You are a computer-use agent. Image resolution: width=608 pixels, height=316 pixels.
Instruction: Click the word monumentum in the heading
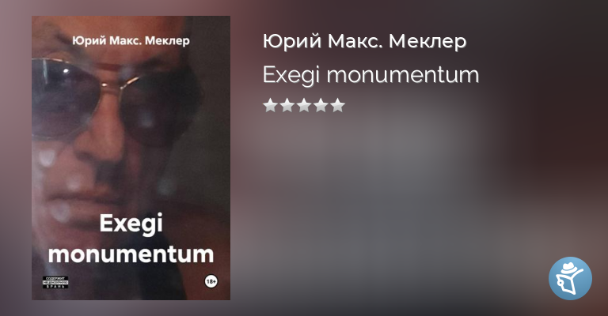[x=403, y=75]
